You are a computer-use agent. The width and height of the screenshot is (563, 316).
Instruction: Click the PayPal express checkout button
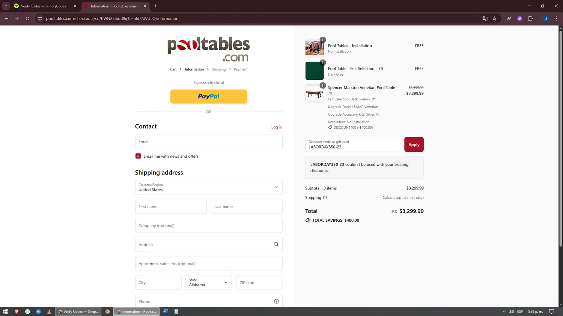209,96
